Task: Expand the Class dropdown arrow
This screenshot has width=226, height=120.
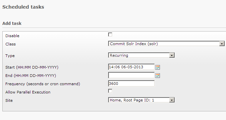Action: tap(222, 44)
